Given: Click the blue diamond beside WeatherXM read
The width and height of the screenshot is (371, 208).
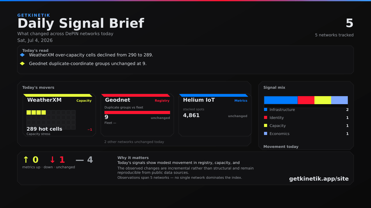Looking at the screenshot, I should coord(22,55).
